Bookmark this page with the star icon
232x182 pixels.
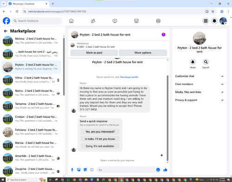(213, 12)
